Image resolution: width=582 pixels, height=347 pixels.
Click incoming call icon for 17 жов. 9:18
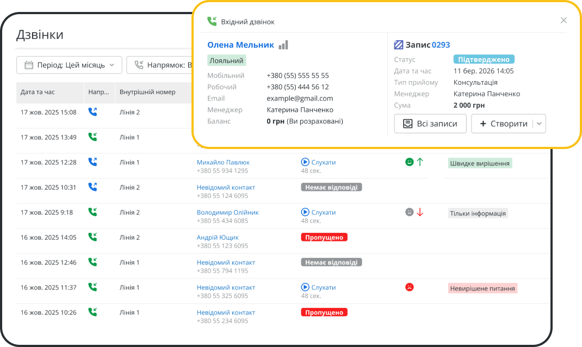click(x=92, y=212)
